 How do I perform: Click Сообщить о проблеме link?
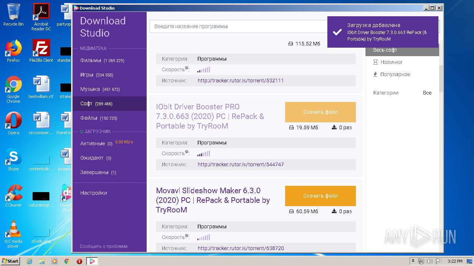click(104, 246)
